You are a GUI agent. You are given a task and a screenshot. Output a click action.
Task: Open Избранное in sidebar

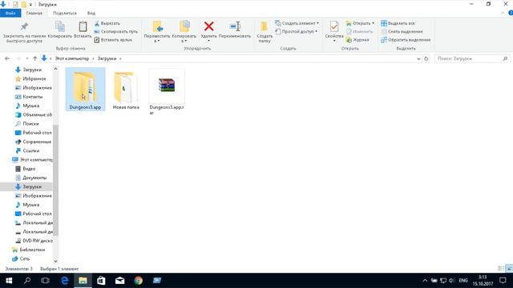(x=30, y=78)
